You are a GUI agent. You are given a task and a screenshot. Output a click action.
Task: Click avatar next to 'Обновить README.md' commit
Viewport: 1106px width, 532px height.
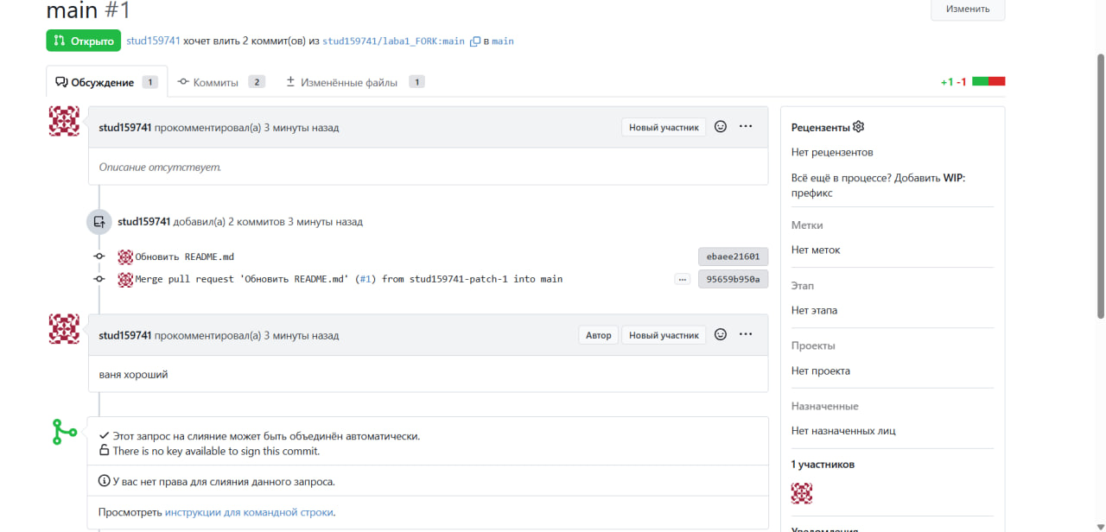(x=125, y=256)
